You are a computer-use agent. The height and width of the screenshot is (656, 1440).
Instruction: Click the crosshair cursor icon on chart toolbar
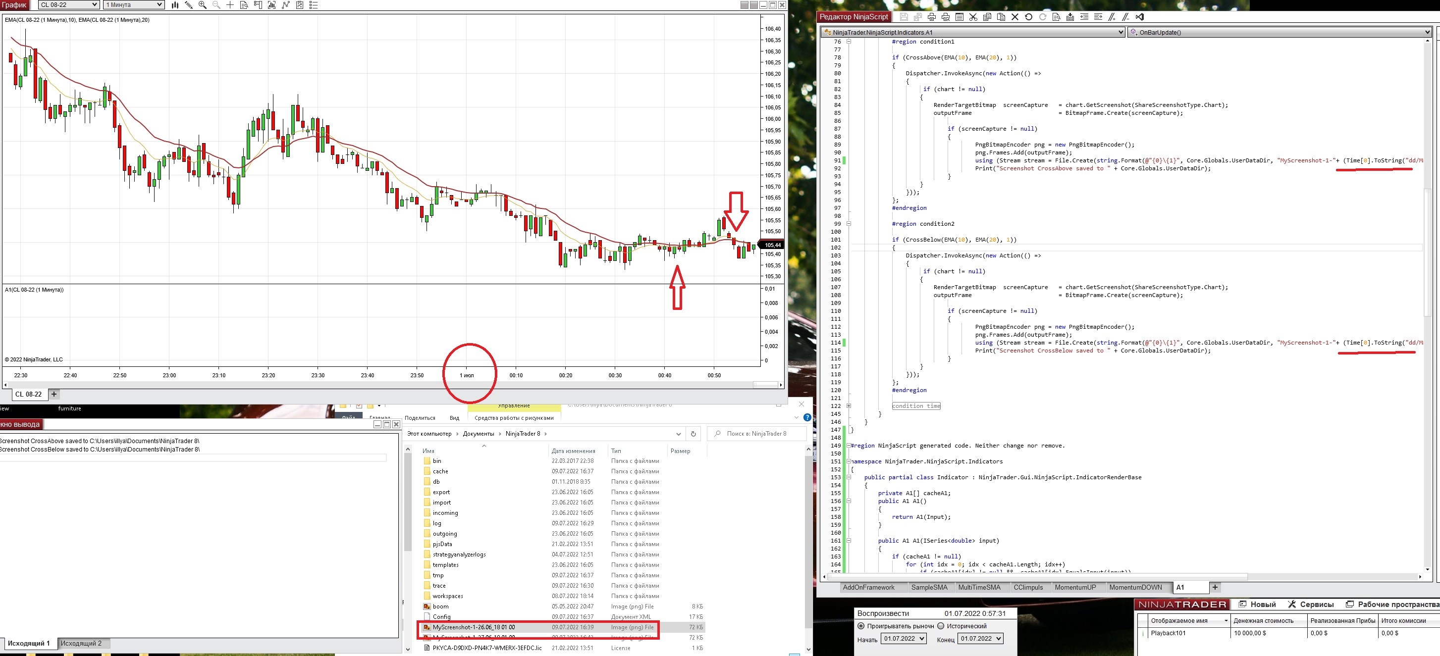pyautogui.click(x=230, y=5)
